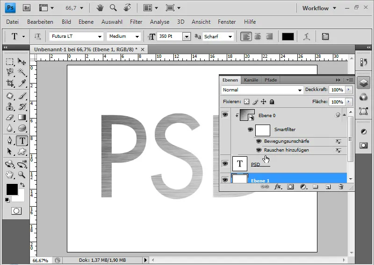Screen dimensions: 374x265
Task: Hide the Ebene 1 layer
Action: tap(225, 180)
